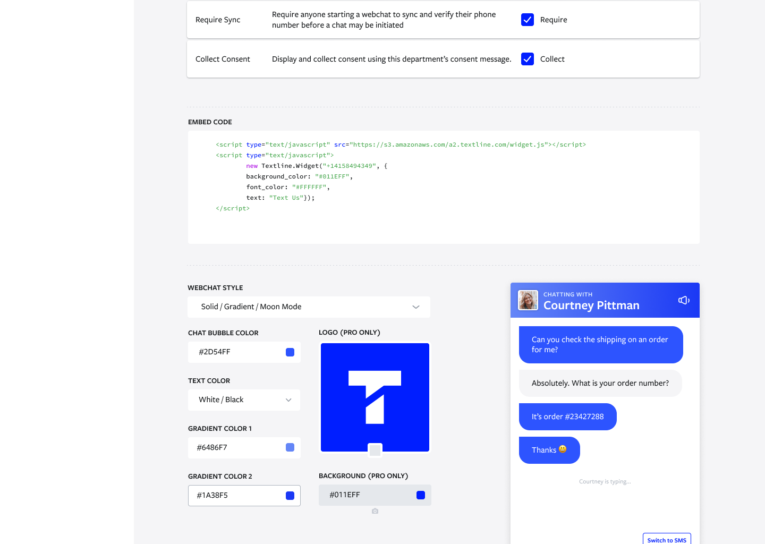765x544 pixels.
Task: Click the "Text Us" string in embed code
Action: click(286, 198)
